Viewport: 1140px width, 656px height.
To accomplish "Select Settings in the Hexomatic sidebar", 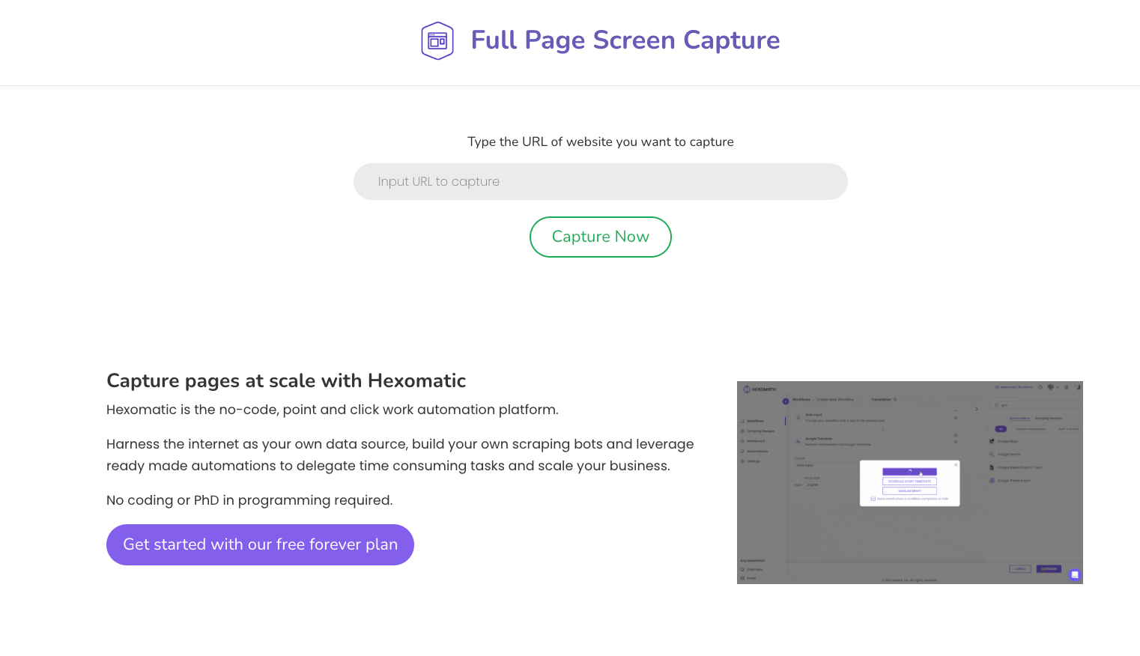I will coord(754,461).
